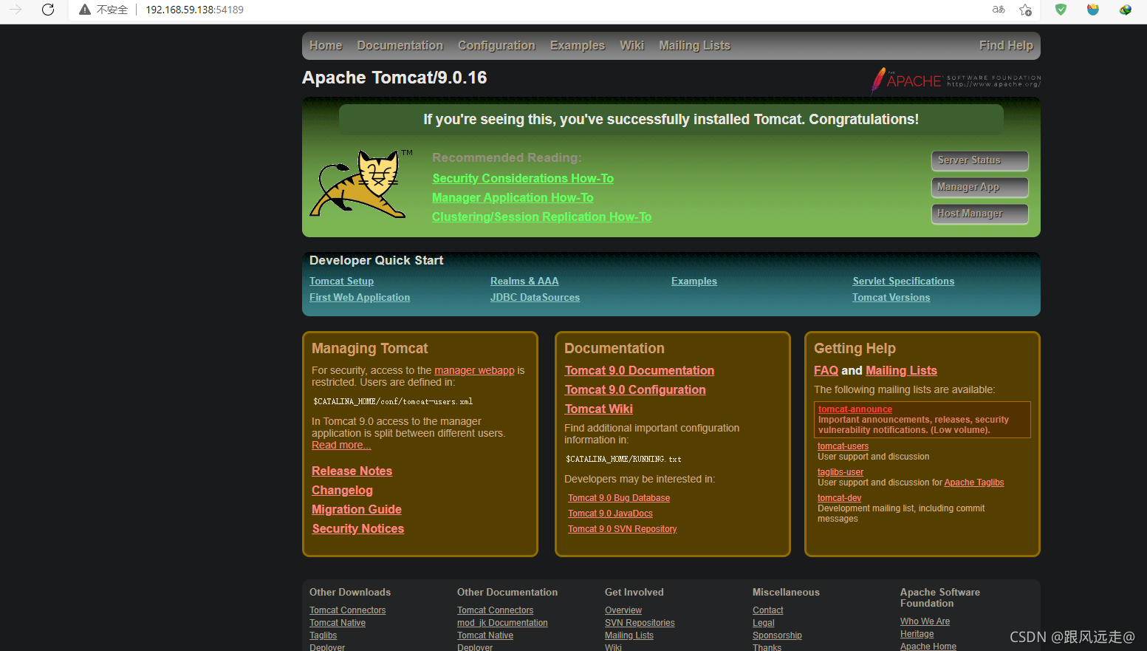Open Contact under Miscellaneous
This screenshot has height=651, width=1147.
coord(768,610)
